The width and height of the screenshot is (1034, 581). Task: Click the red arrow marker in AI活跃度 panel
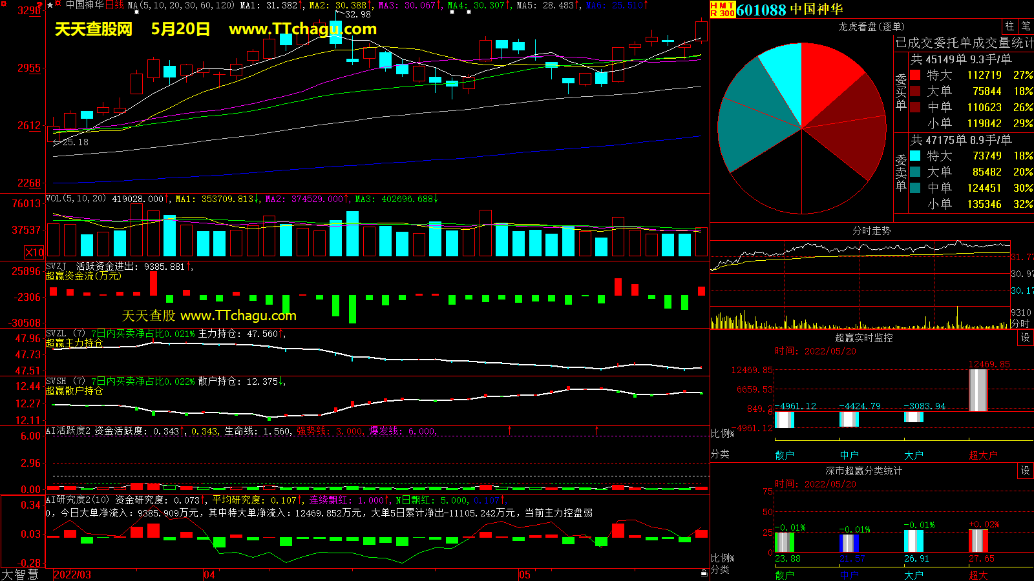pos(510,430)
